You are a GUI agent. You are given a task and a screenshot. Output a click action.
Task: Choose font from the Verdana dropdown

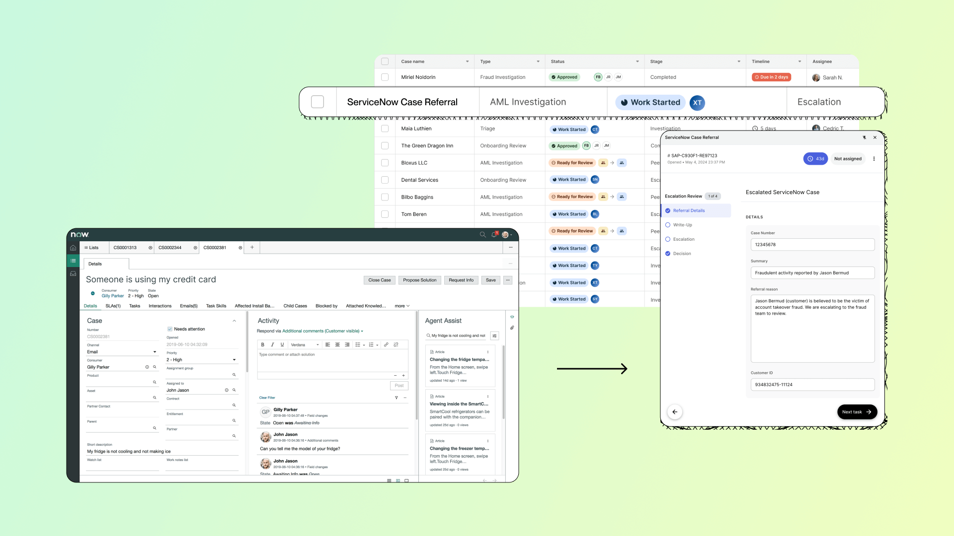(305, 344)
